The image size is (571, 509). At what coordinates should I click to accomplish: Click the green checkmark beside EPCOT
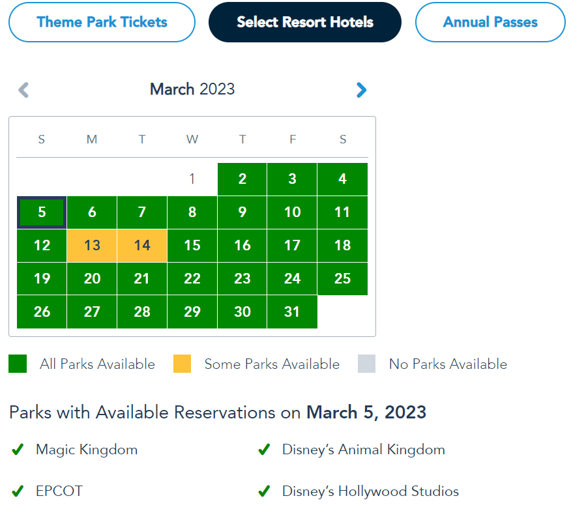pyautogui.click(x=18, y=491)
